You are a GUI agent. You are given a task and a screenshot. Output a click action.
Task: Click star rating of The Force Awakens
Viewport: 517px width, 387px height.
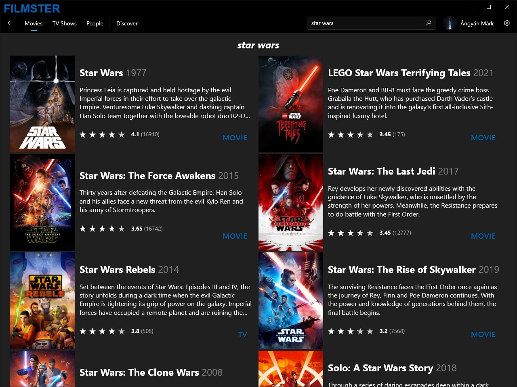point(102,229)
